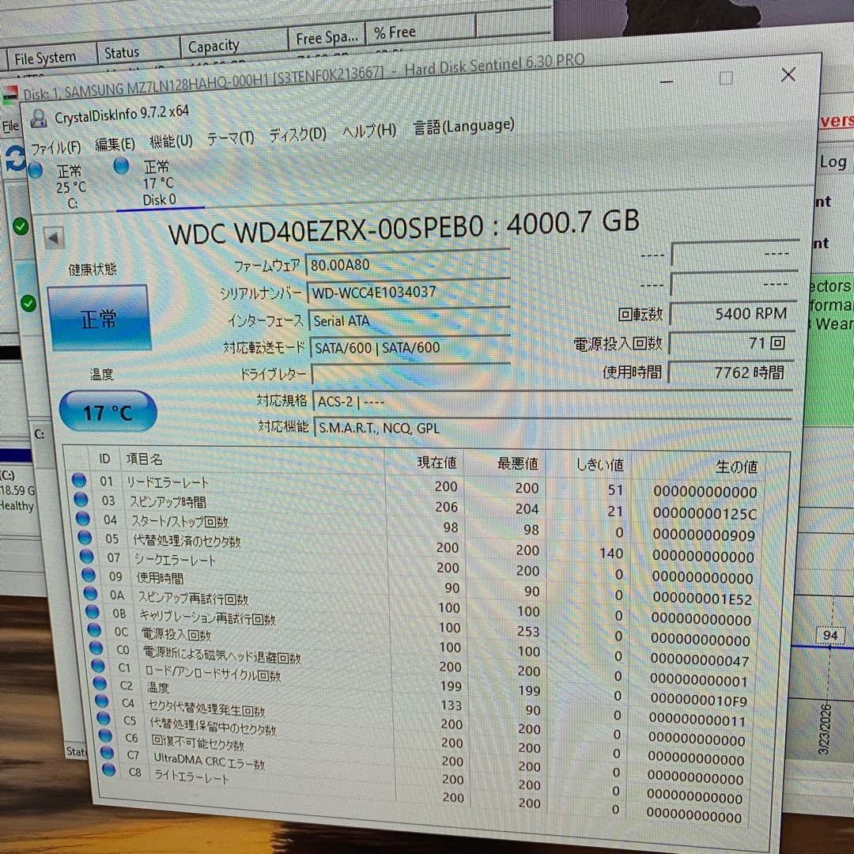
Task: Click status orb of row C8 ライトエラーレート
Action: 109,769
